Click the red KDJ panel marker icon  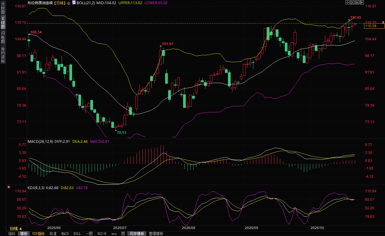pos(9,187)
